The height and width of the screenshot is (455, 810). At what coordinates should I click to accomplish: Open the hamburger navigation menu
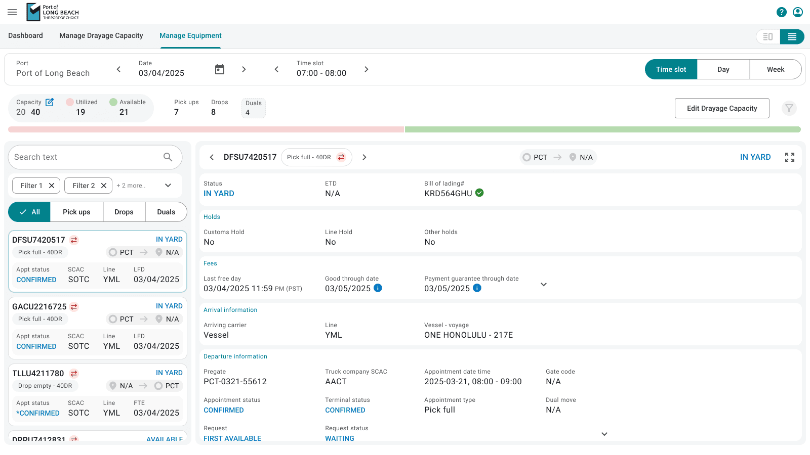tap(12, 12)
